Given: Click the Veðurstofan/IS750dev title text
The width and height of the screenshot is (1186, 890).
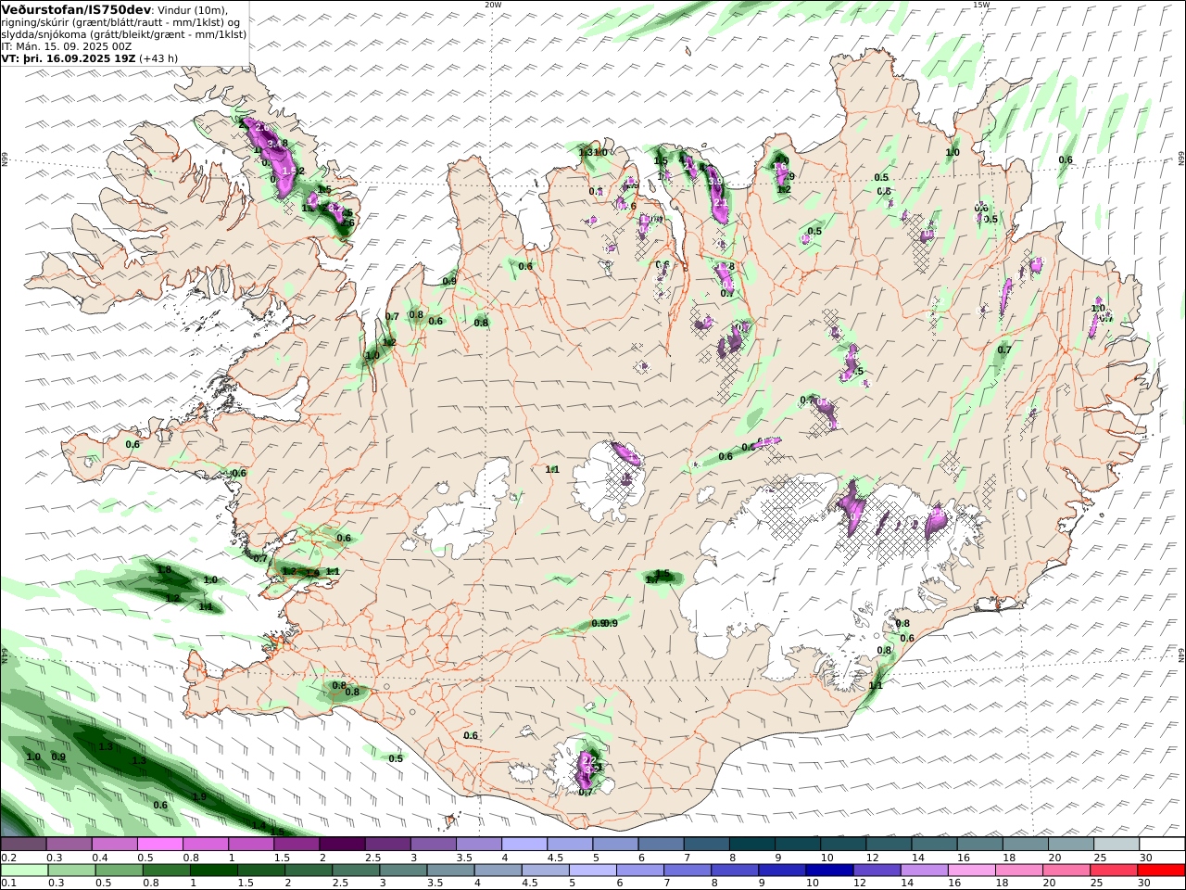Looking at the screenshot, I should point(76,9).
